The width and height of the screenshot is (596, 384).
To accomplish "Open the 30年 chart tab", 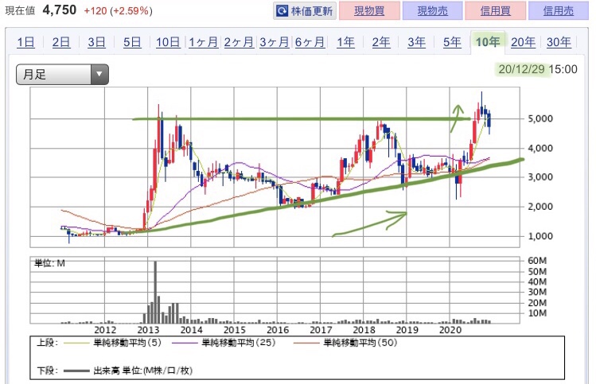I will click(558, 43).
